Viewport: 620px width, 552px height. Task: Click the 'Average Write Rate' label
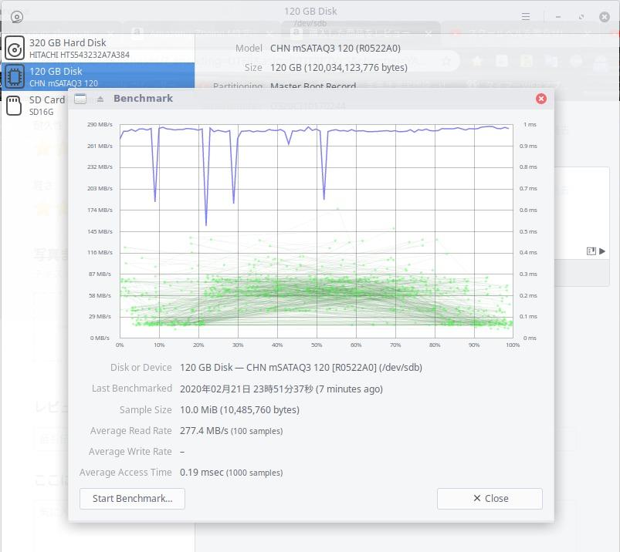130,452
